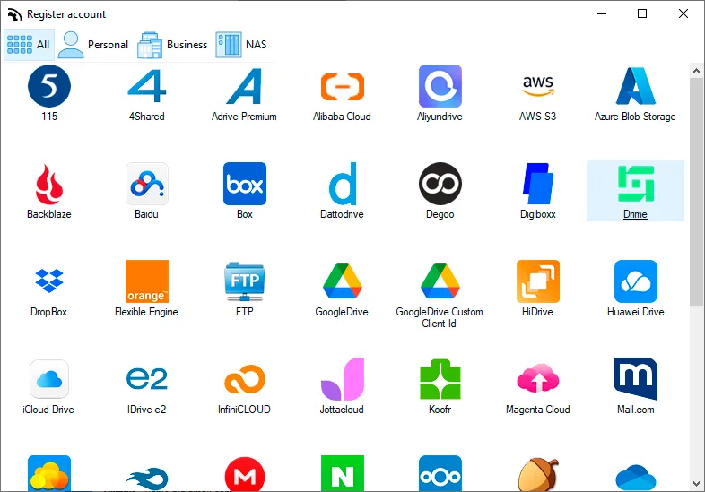This screenshot has width=705, height=492.
Task: Pick the DropBox icon
Action: [x=49, y=281]
